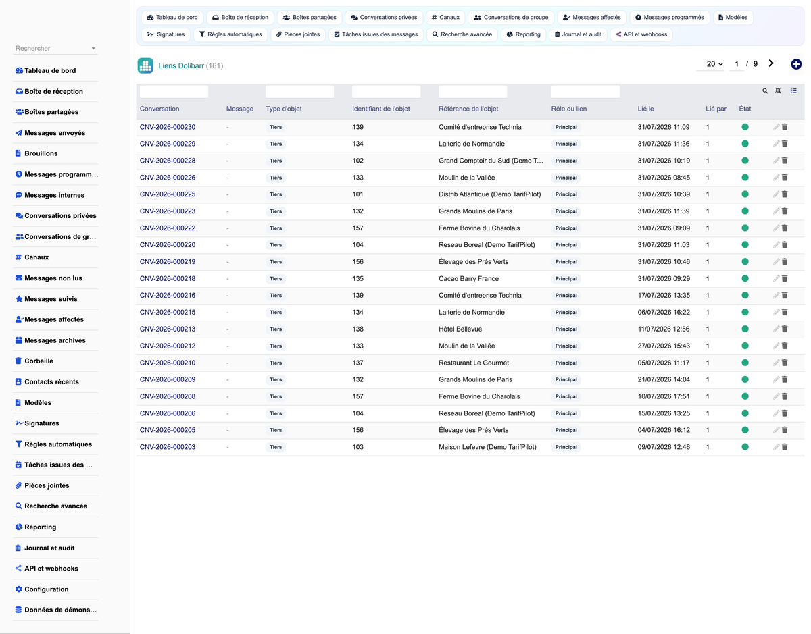Go to the next page of results

pyautogui.click(x=771, y=63)
